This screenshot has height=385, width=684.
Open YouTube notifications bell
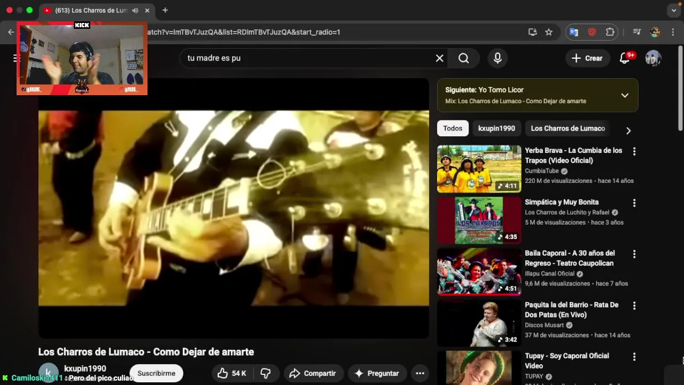click(x=625, y=58)
